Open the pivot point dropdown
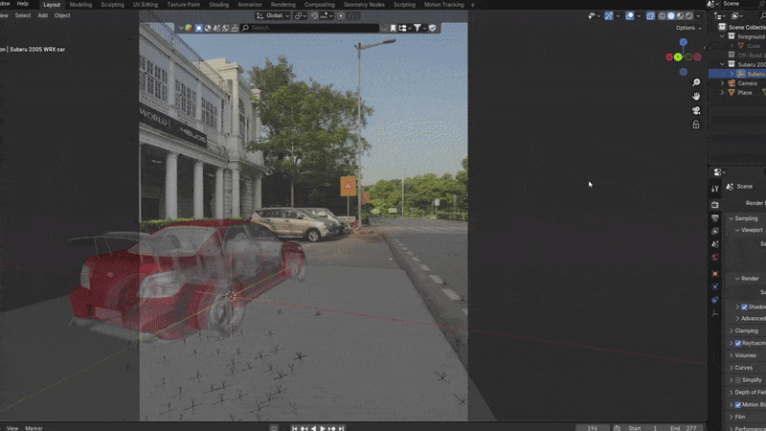This screenshot has height=431, width=766. click(300, 15)
